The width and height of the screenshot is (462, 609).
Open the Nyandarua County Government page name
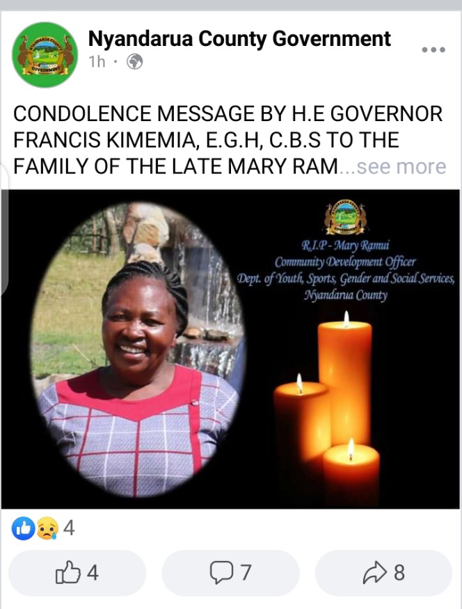[239, 38]
